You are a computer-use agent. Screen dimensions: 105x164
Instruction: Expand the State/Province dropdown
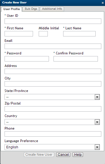click(x=52, y=97)
